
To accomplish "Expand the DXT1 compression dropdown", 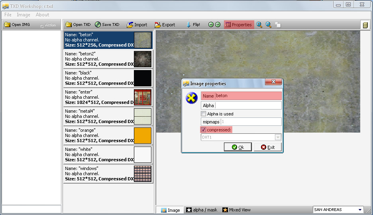I will coord(278,137).
